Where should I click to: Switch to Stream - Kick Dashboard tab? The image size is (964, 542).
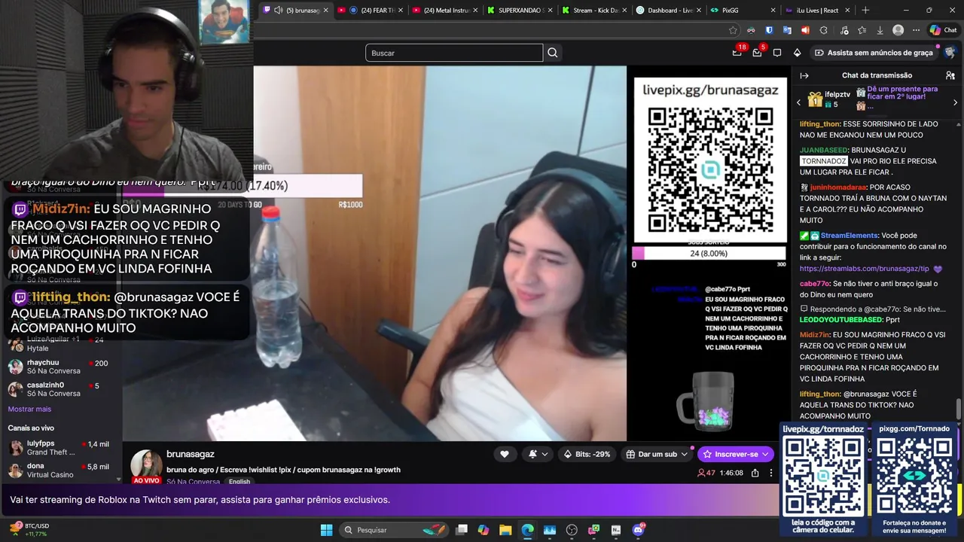(x=593, y=10)
